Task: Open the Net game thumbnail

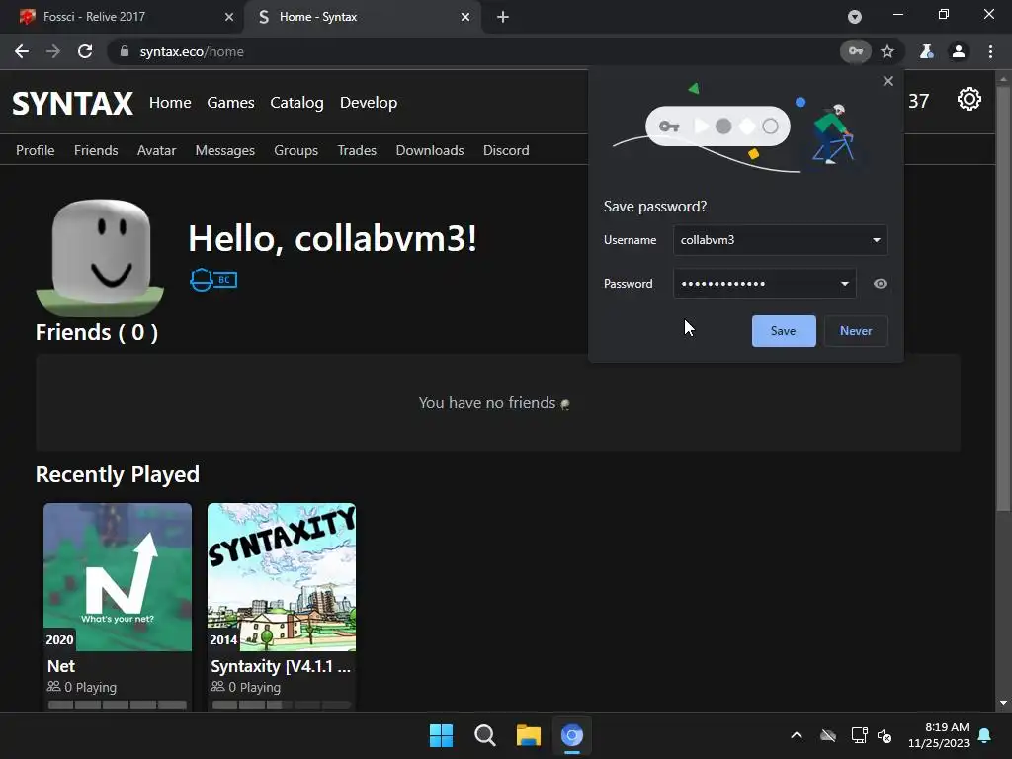Action: pyautogui.click(x=118, y=577)
